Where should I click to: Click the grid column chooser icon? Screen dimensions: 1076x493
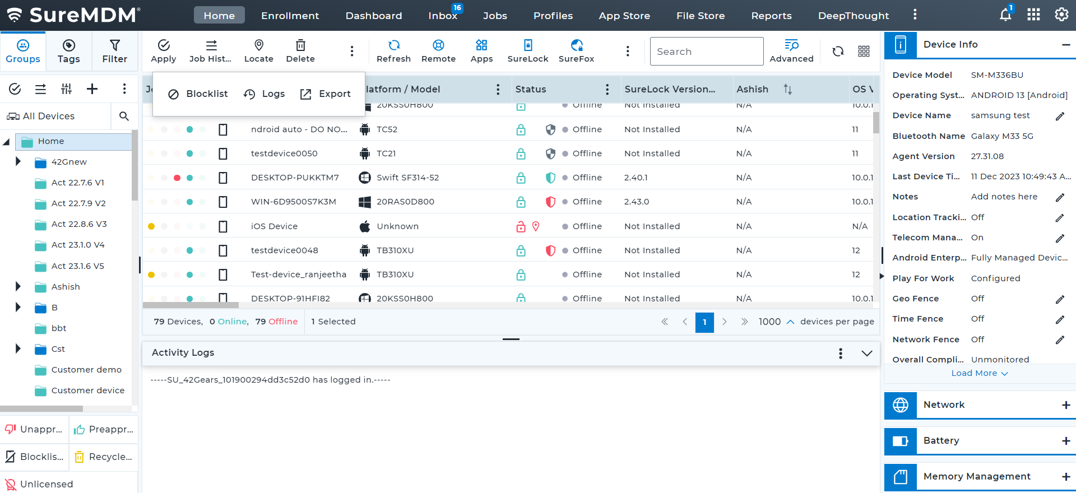point(864,52)
